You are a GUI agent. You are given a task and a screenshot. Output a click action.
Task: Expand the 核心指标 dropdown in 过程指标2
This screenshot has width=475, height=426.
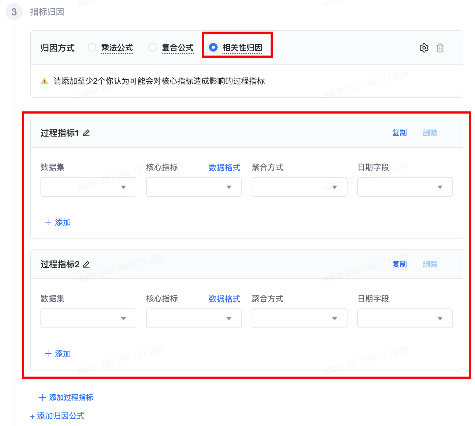[x=194, y=318]
